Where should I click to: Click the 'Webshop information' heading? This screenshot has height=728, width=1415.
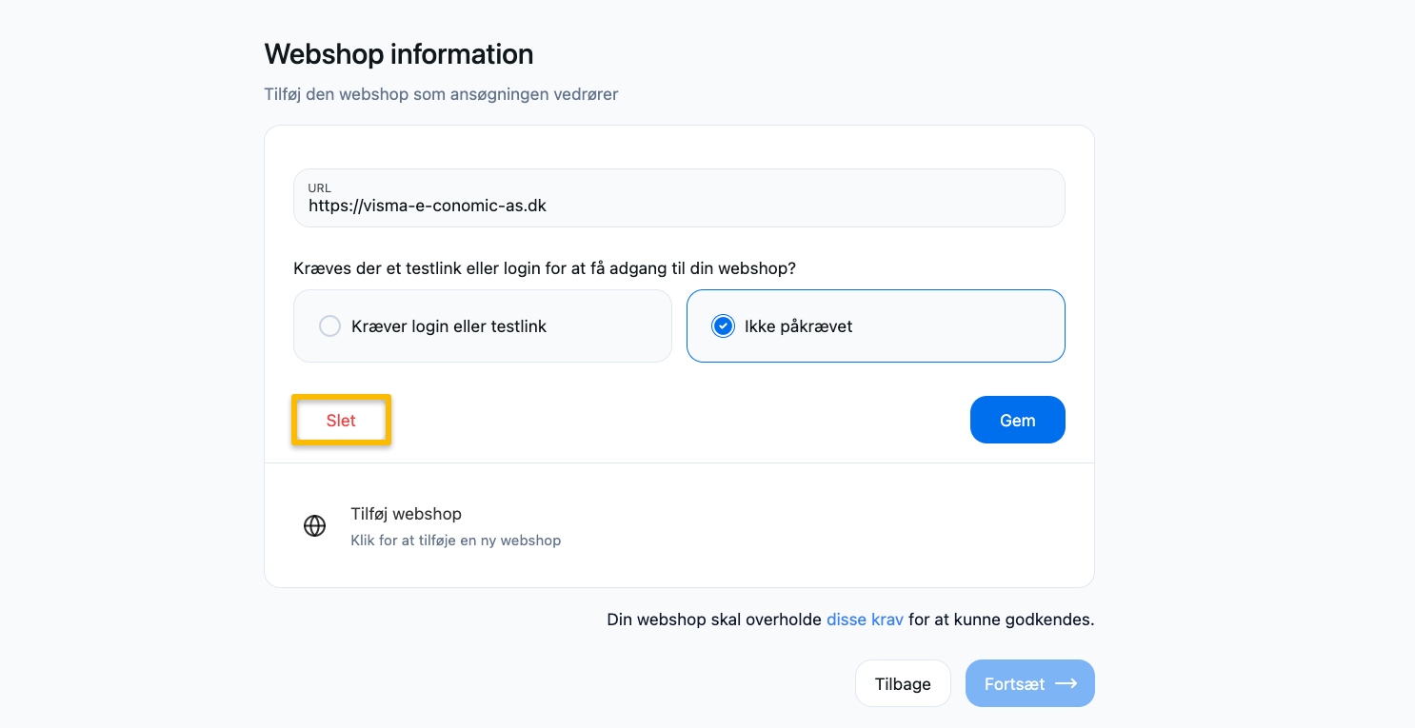pos(398,54)
